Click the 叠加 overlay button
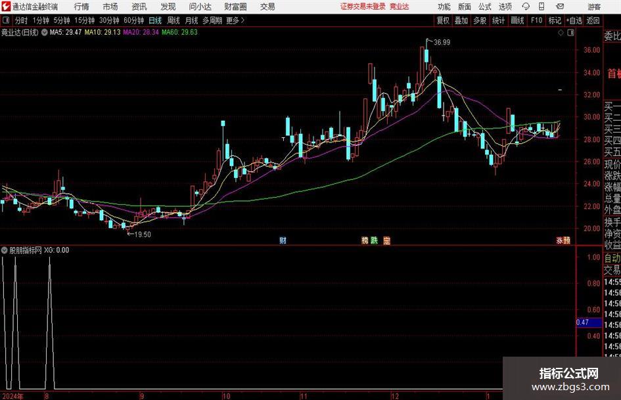Screen dimensions: 621x400 pyautogui.click(x=461, y=20)
